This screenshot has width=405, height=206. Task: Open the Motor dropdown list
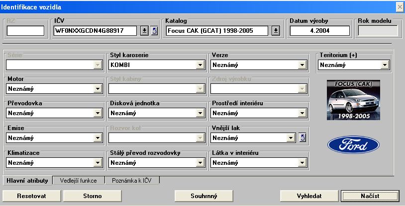[98, 89]
